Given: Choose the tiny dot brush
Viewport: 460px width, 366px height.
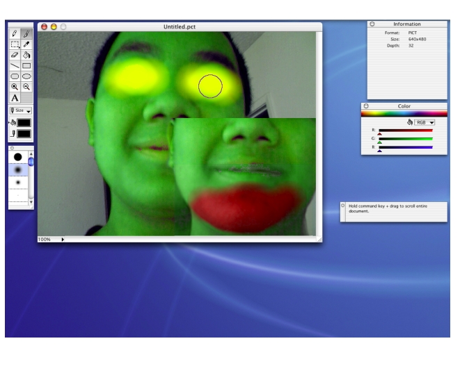Looking at the screenshot, I should (18, 195).
